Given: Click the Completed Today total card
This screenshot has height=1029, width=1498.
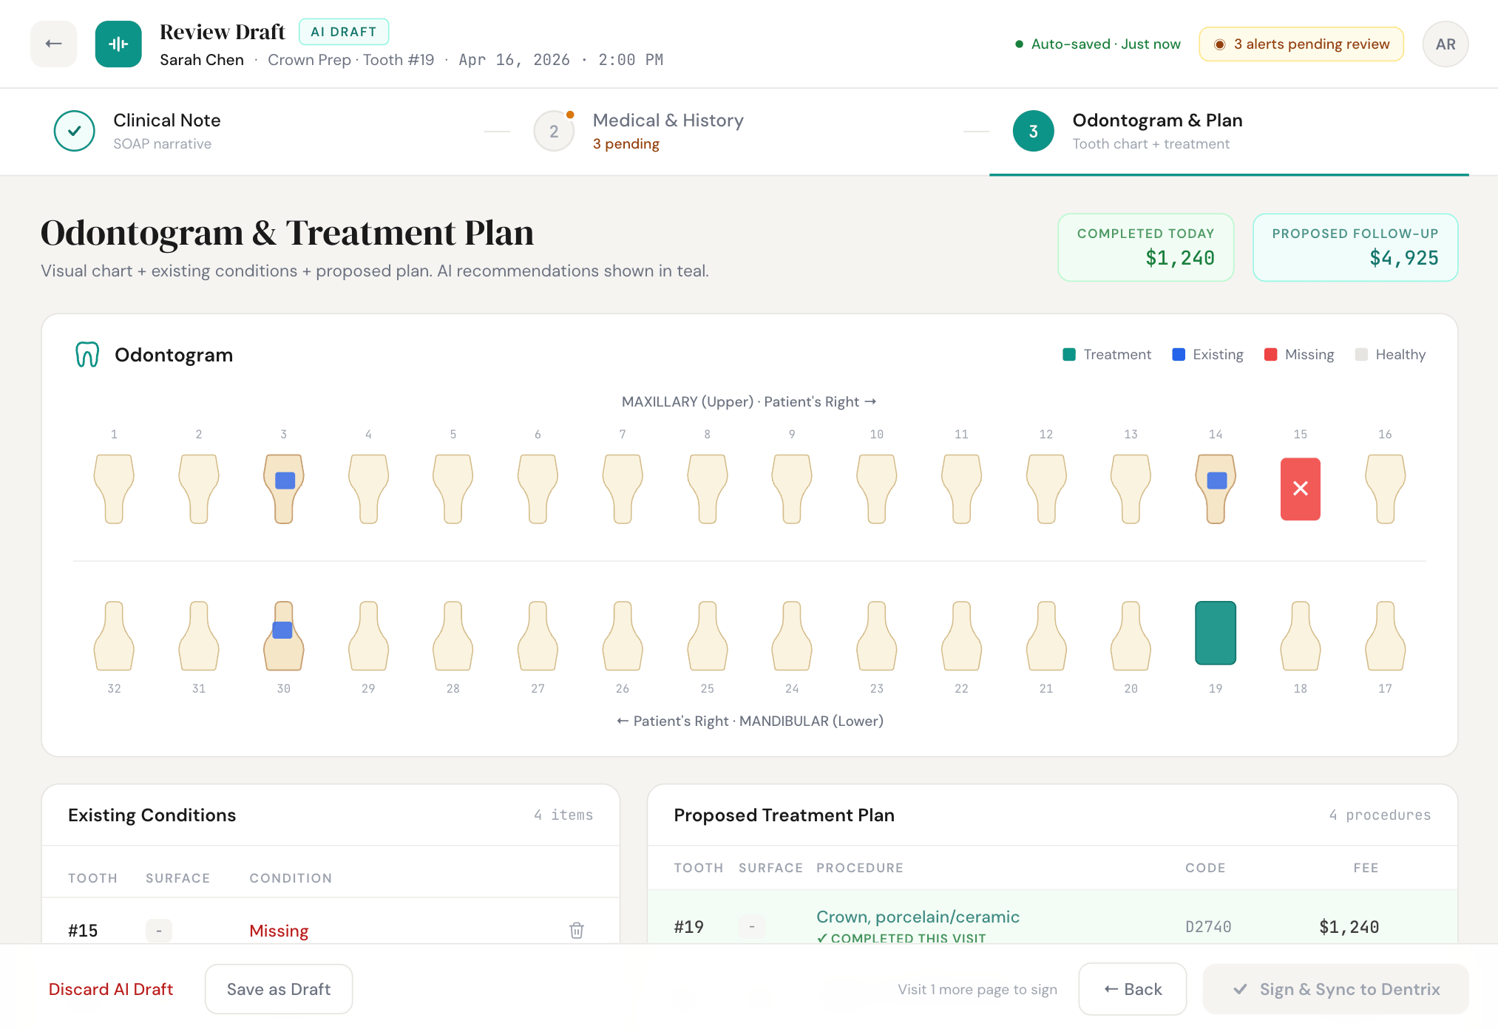Looking at the screenshot, I should [x=1146, y=248].
